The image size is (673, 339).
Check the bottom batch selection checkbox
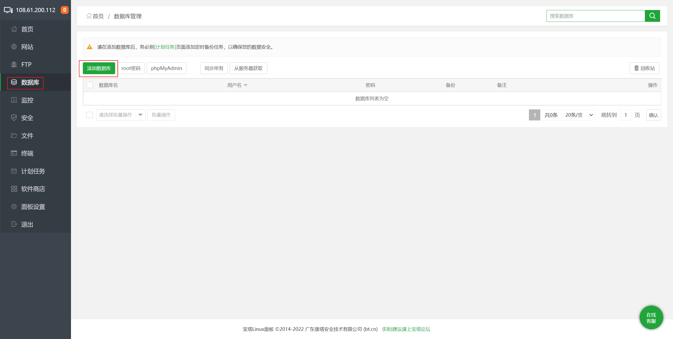(x=90, y=115)
